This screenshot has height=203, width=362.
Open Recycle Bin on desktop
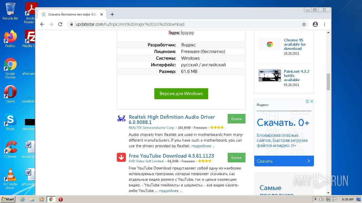coord(10,11)
